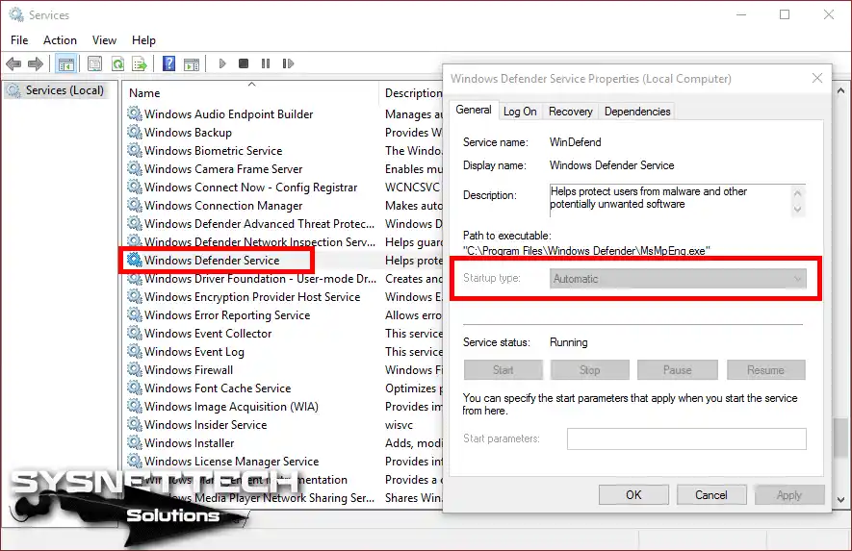Click the gear icon beside Windows Biometric Service

tap(134, 150)
